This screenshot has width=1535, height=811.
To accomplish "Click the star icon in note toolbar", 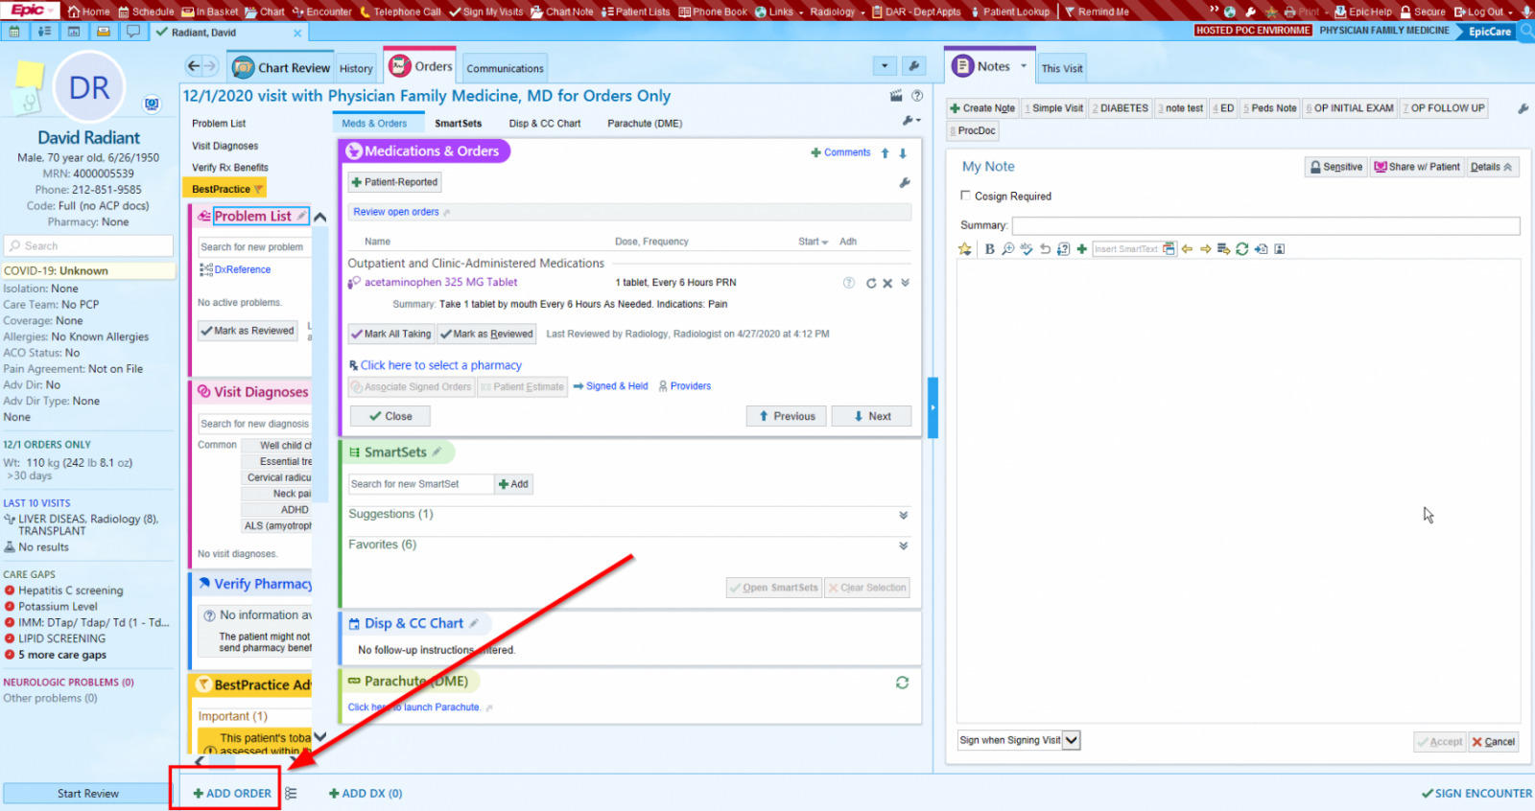I will [965, 249].
